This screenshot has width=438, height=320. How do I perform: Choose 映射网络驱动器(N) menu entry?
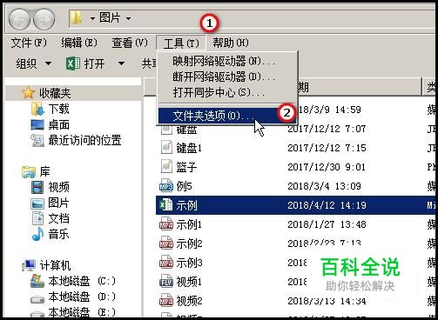[224, 62]
